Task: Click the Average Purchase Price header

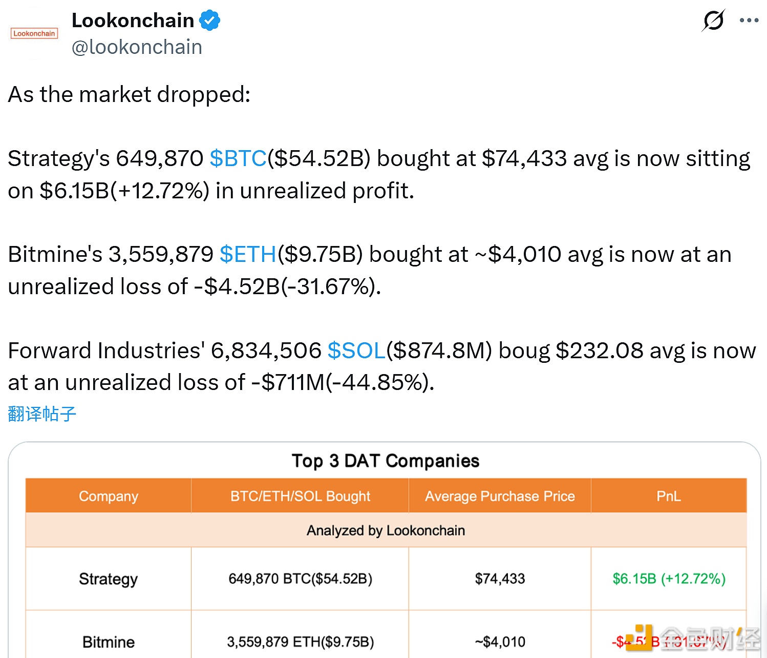Action: (500, 496)
